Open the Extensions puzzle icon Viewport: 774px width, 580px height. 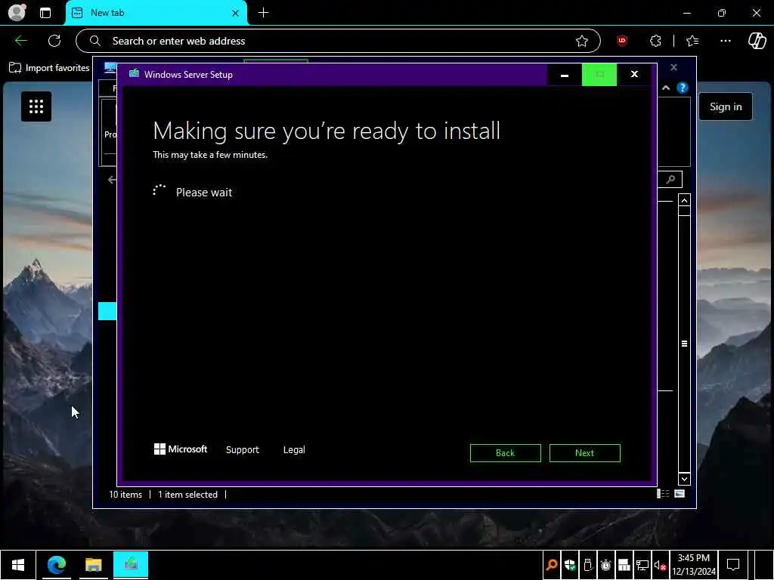(x=655, y=41)
